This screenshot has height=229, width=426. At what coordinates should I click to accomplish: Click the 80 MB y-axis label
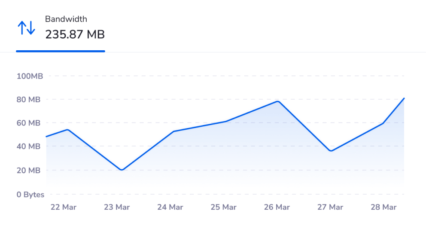(x=29, y=100)
